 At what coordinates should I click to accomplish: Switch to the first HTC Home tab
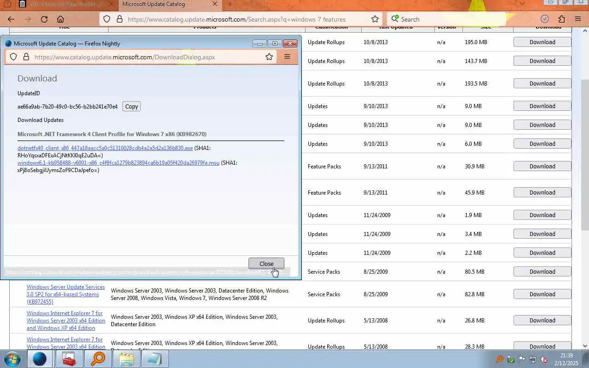pyautogui.click(x=66, y=4)
